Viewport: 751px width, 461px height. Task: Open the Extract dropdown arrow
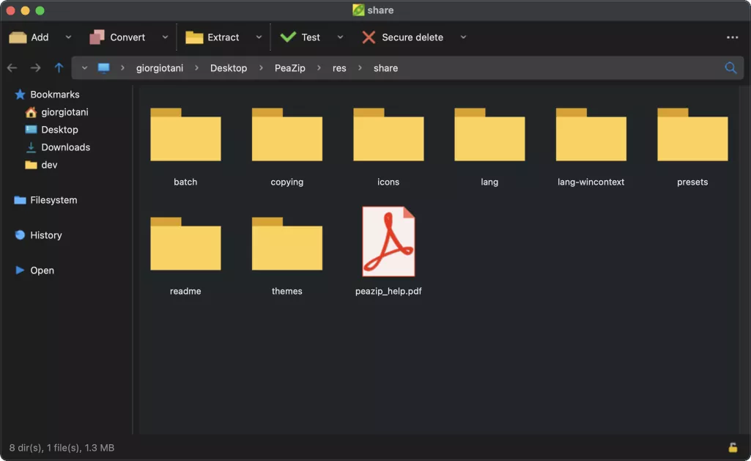[x=259, y=37]
